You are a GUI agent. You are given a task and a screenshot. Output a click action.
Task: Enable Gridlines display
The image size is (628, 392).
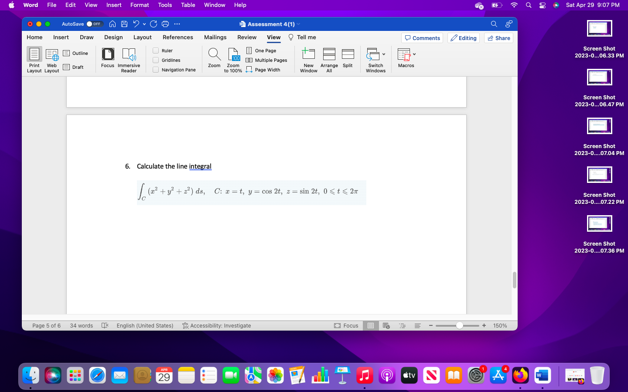pos(155,60)
